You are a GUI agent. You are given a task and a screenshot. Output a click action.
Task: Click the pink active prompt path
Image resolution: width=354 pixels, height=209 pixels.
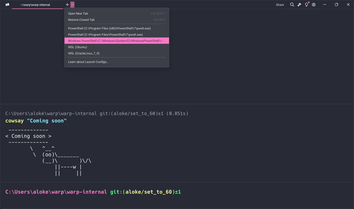(x=56, y=192)
